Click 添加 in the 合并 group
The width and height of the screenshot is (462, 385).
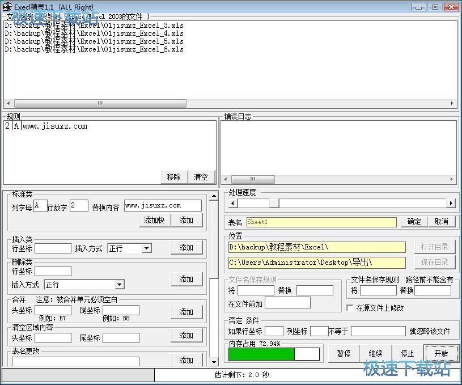click(x=187, y=312)
